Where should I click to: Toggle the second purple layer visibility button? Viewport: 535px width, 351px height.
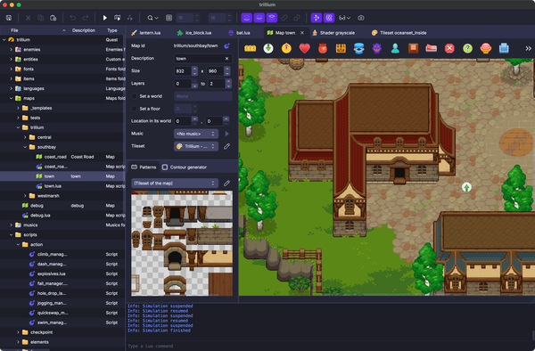[x=259, y=18]
